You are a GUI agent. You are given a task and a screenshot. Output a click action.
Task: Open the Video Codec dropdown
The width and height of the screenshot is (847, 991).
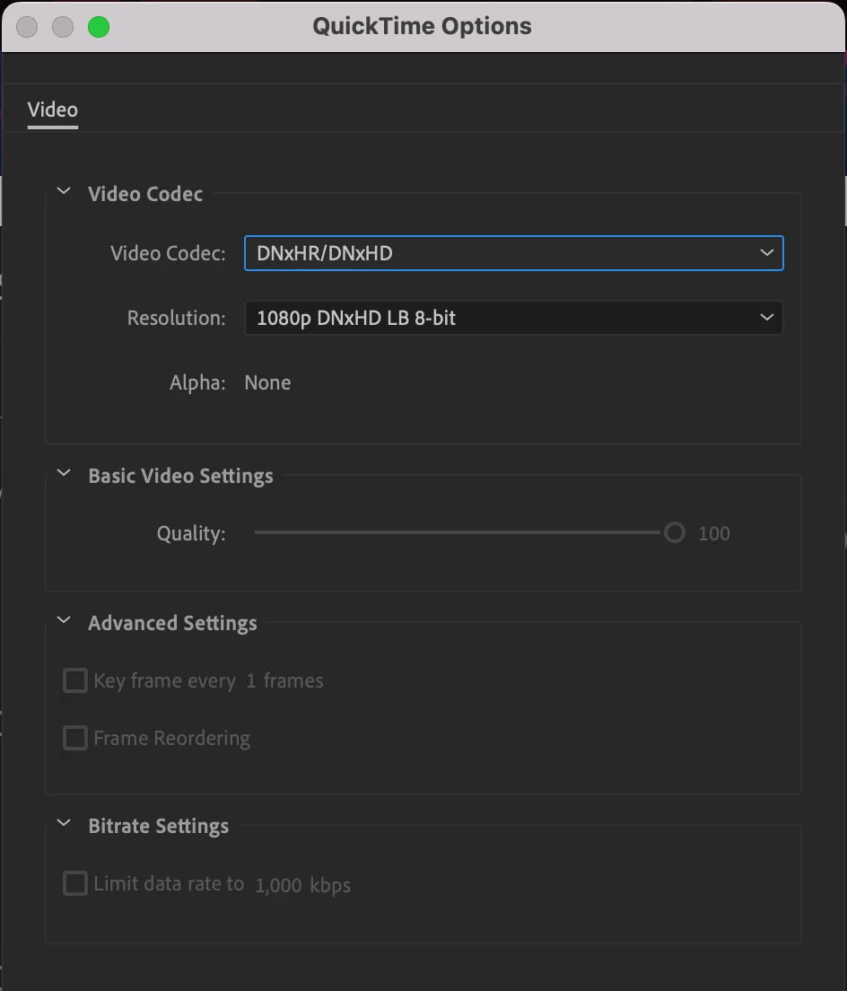pyautogui.click(x=513, y=253)
